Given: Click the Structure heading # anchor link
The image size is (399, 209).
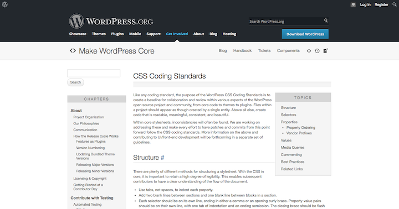Looking at the screenshot, I should click(x=162, y=158).
